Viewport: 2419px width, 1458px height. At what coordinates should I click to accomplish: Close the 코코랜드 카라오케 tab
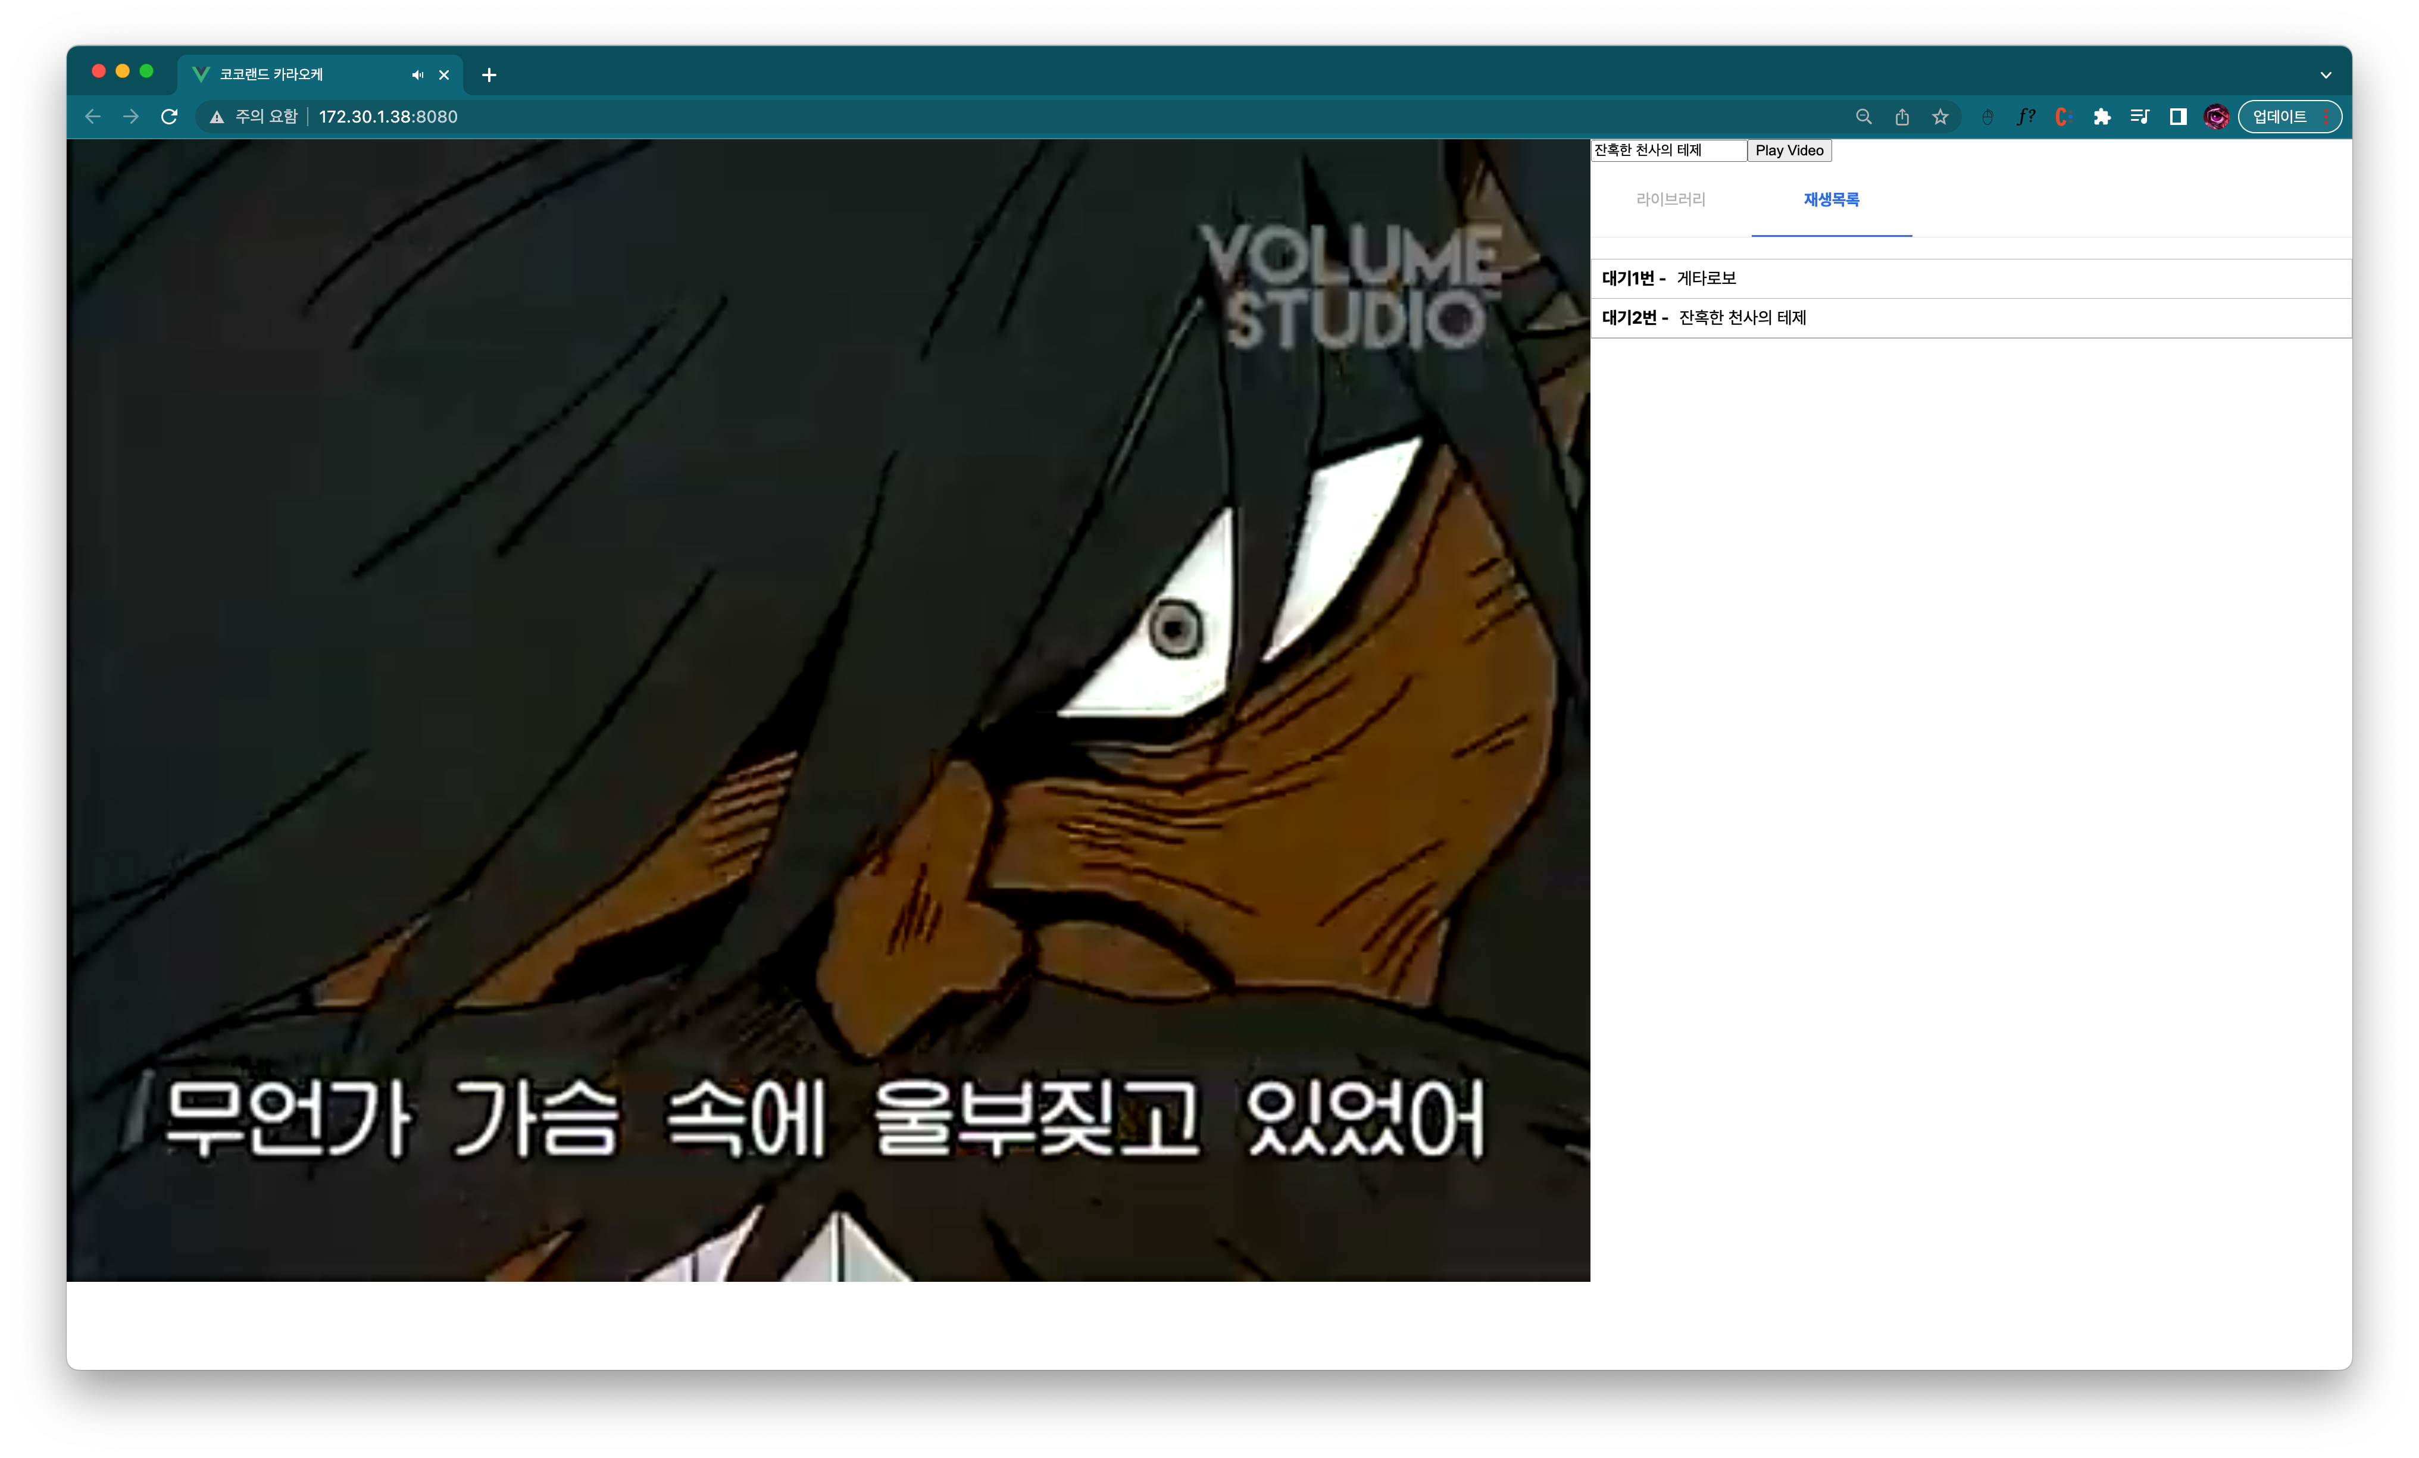[444, 74]
